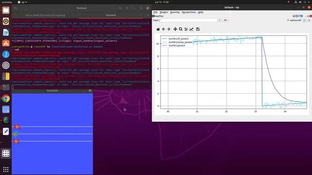
Task: Open Ubuntu Software from the dock
Action: 6,43
